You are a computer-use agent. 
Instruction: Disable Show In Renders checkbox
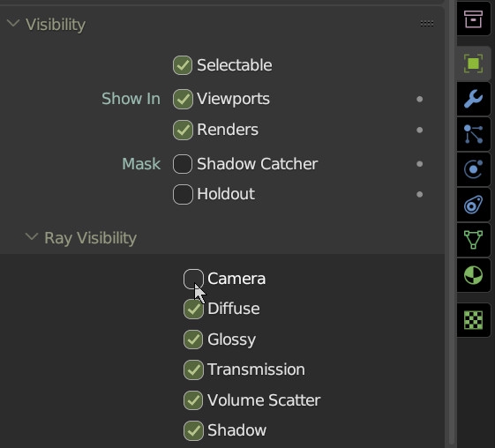click(x=183, y=130)
